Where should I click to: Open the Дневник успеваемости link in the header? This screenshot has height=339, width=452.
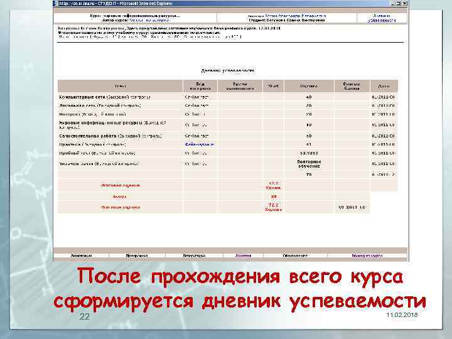[382, 18]
